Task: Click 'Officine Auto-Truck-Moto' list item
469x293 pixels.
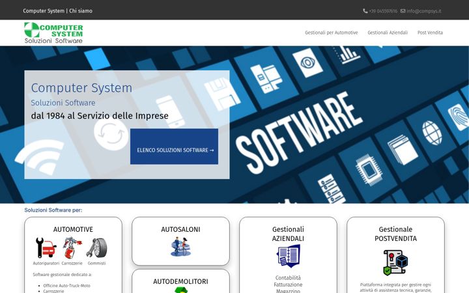Action: coord(66,286)
